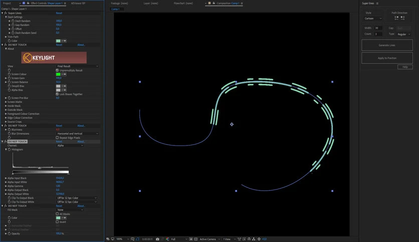419x242 pixels.
Task: Toggle the Invert checkbox
Action: point(57,221)
